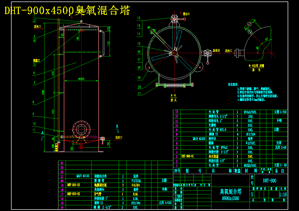Select the '臭氧喷头' name in row 18
299x211 pixels.
tap(99, 190)
